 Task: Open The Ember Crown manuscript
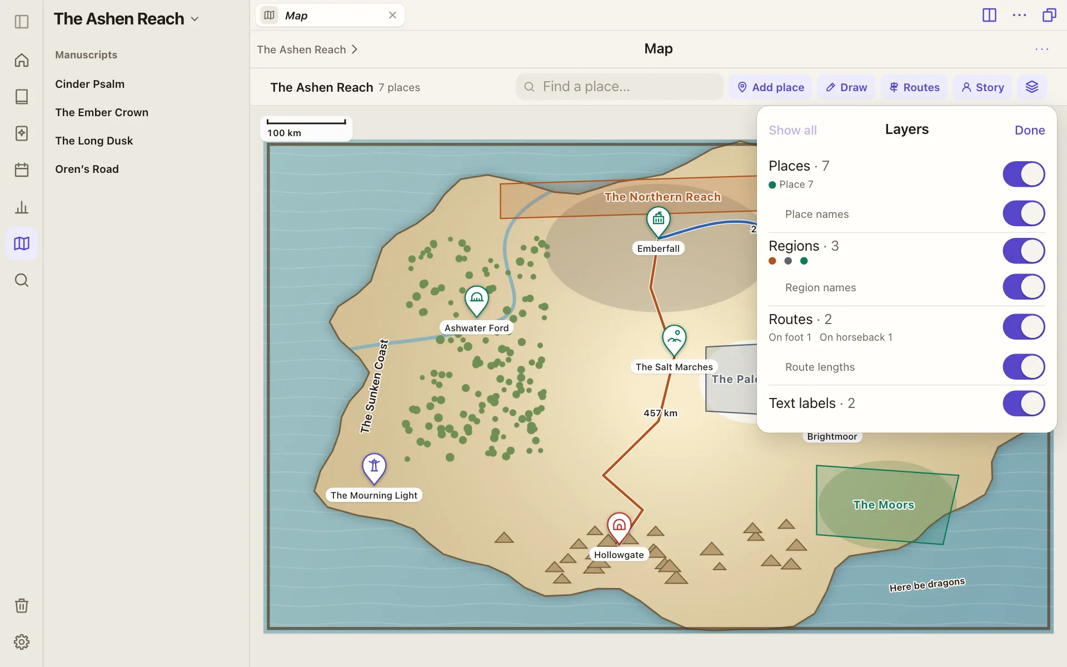point(102,112)
